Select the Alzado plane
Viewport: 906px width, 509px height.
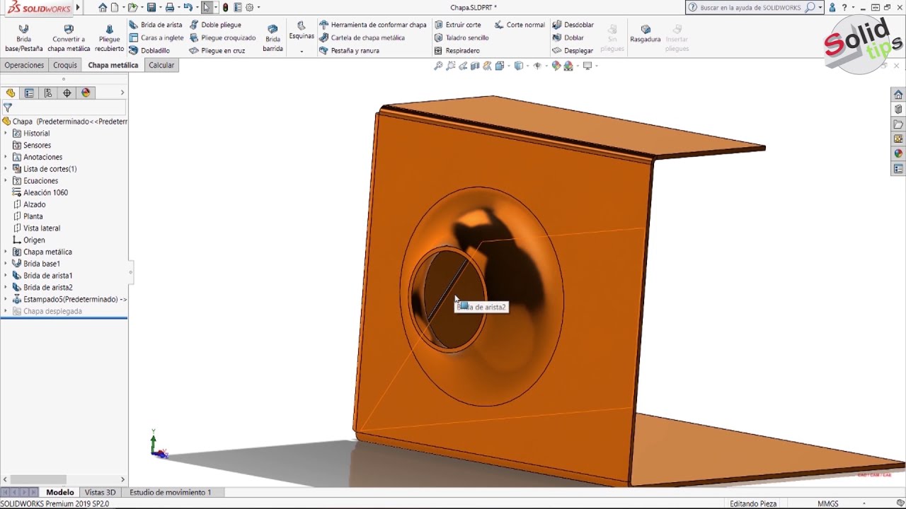point(29,204)
